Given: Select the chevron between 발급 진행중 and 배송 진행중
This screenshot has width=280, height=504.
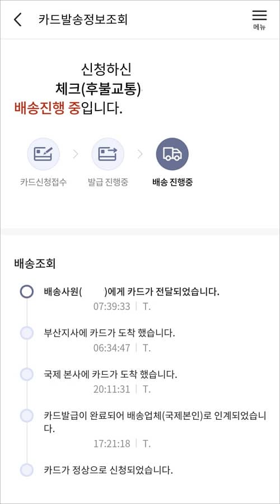Looking at the screenshot, I should tap(140, 154).
